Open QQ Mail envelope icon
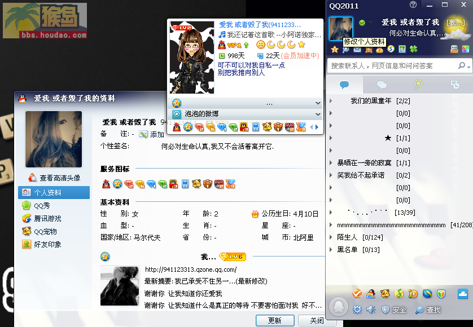 pos(357,50)
